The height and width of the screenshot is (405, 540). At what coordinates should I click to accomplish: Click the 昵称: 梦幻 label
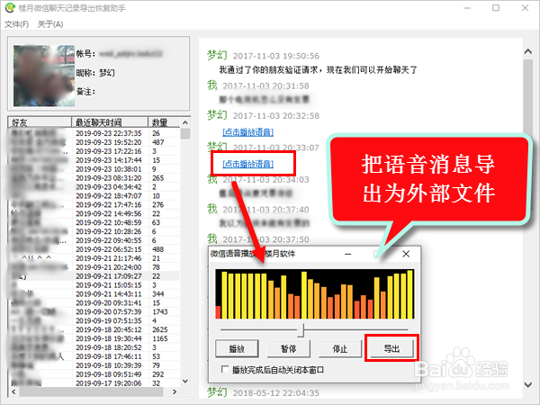[x=95, y=73]
